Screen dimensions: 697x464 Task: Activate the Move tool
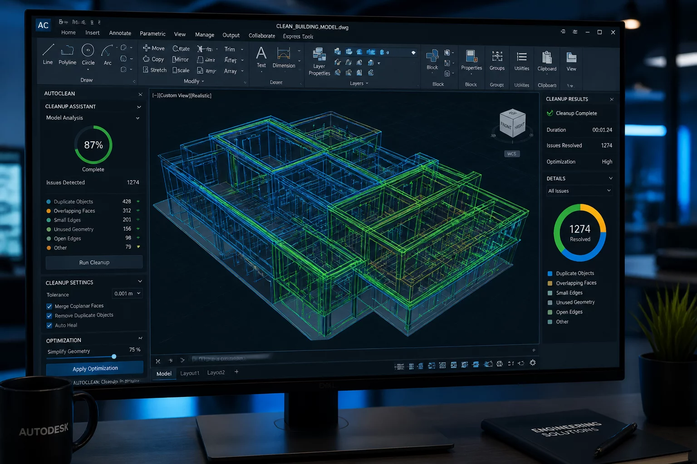tap(153, 48)
